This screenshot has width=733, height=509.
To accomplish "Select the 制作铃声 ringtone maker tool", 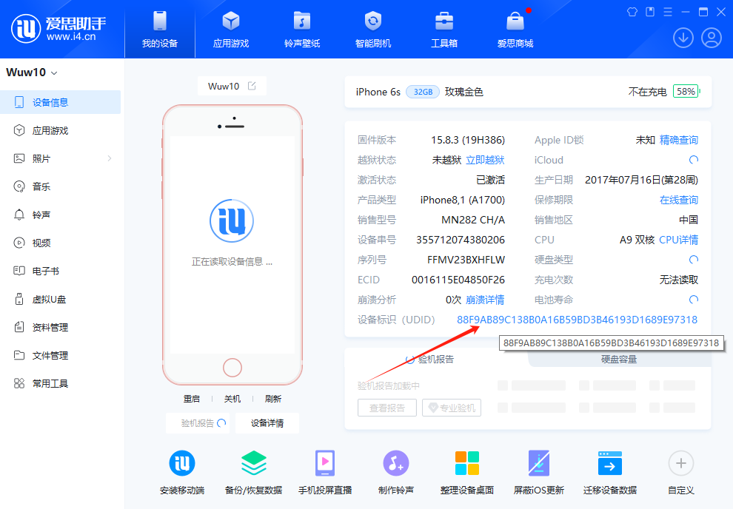I will pyautogui.click(x=396, y=471).
